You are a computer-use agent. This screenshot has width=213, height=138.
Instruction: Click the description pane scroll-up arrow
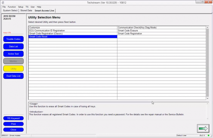[207, 104]
